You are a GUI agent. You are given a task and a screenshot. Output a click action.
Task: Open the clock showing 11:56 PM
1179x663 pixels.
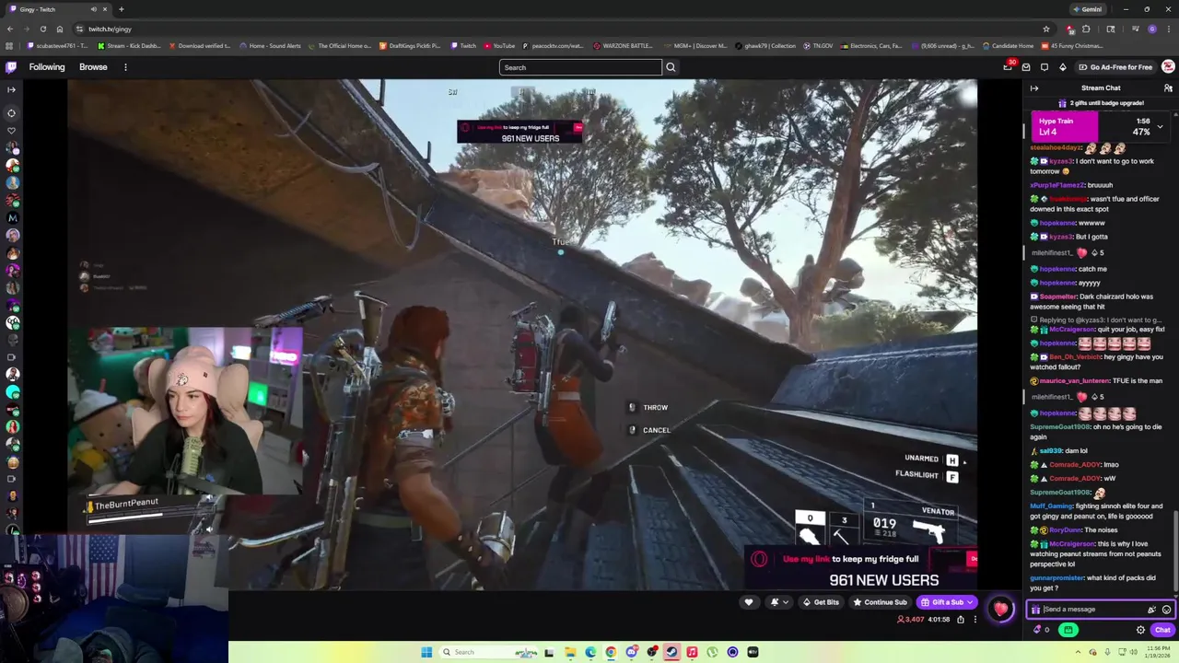tap(1156, 652)
